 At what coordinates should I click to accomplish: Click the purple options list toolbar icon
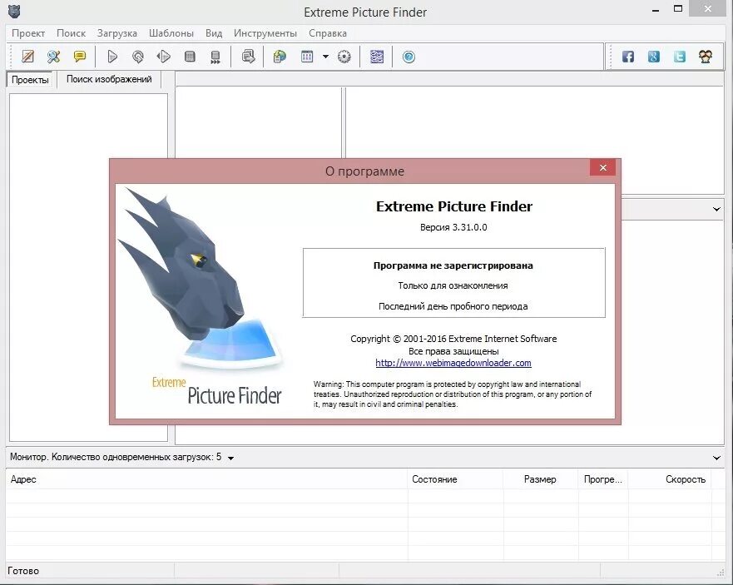(x=377, y=57)
